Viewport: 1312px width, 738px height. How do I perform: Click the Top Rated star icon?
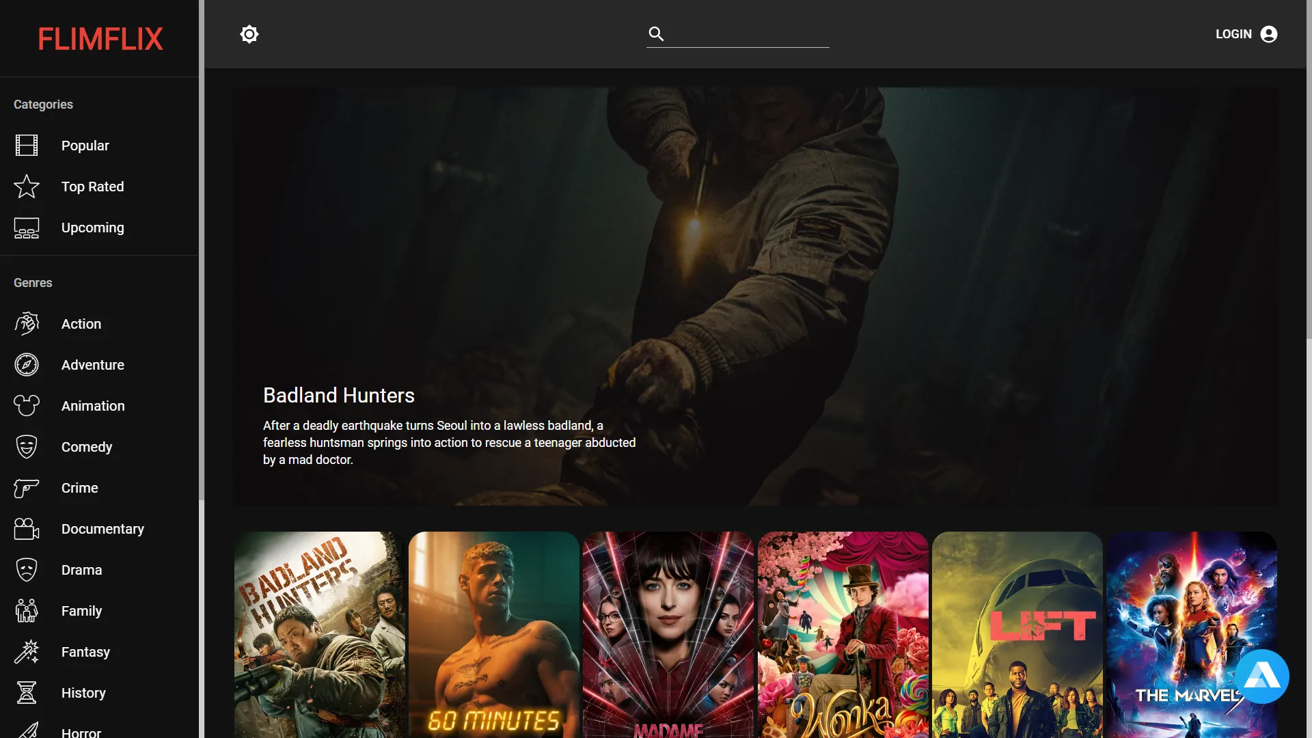[27, 187]
